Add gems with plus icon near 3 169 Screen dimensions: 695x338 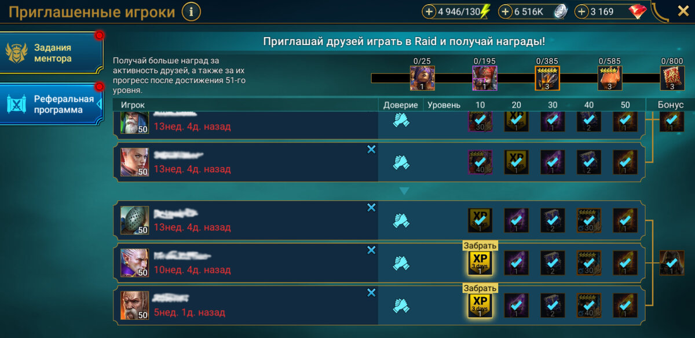point(581,12)
